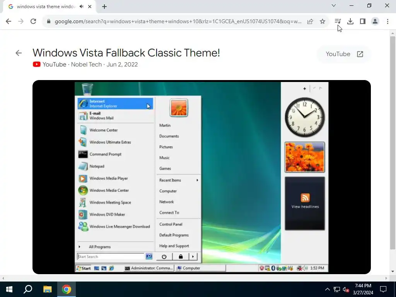Screen dimensions: 396x297
Task: Click Chrome icon on taskbar
Action: point(67,289)
